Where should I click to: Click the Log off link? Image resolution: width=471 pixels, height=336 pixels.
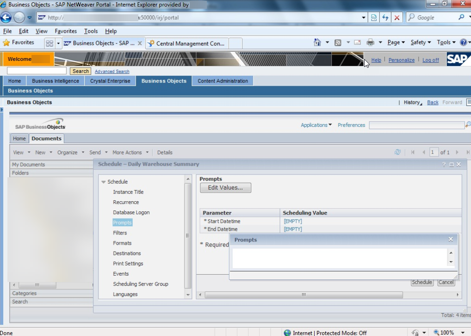(x=430, y=60)
